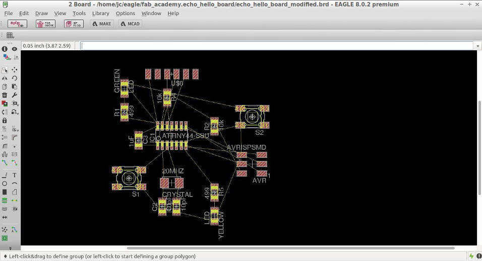482x261 pixels.
Task: Select the Copy tool
Action: coord(5,87)
